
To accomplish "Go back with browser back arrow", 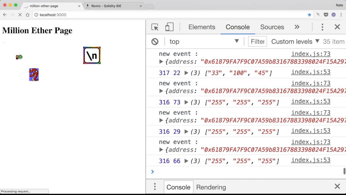I will (x=5, y=15).
